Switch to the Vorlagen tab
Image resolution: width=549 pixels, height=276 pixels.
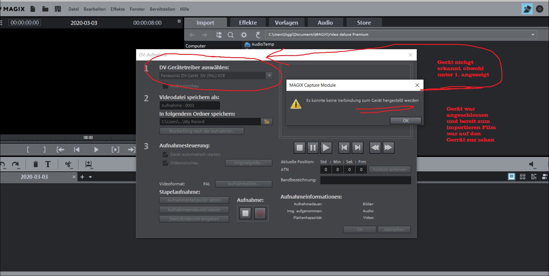click(x=286, y=23)
